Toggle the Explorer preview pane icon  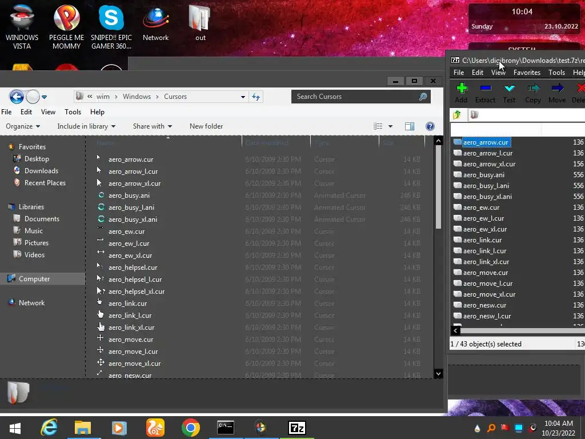tap(409, 126)
